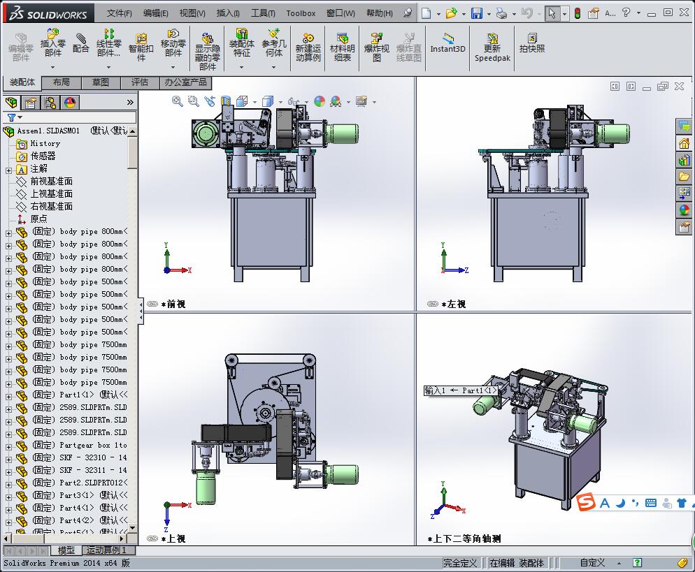695x572 pixels.
Task: Click the Zoom to Fit magnifier icon
Action: click(178, 101)
